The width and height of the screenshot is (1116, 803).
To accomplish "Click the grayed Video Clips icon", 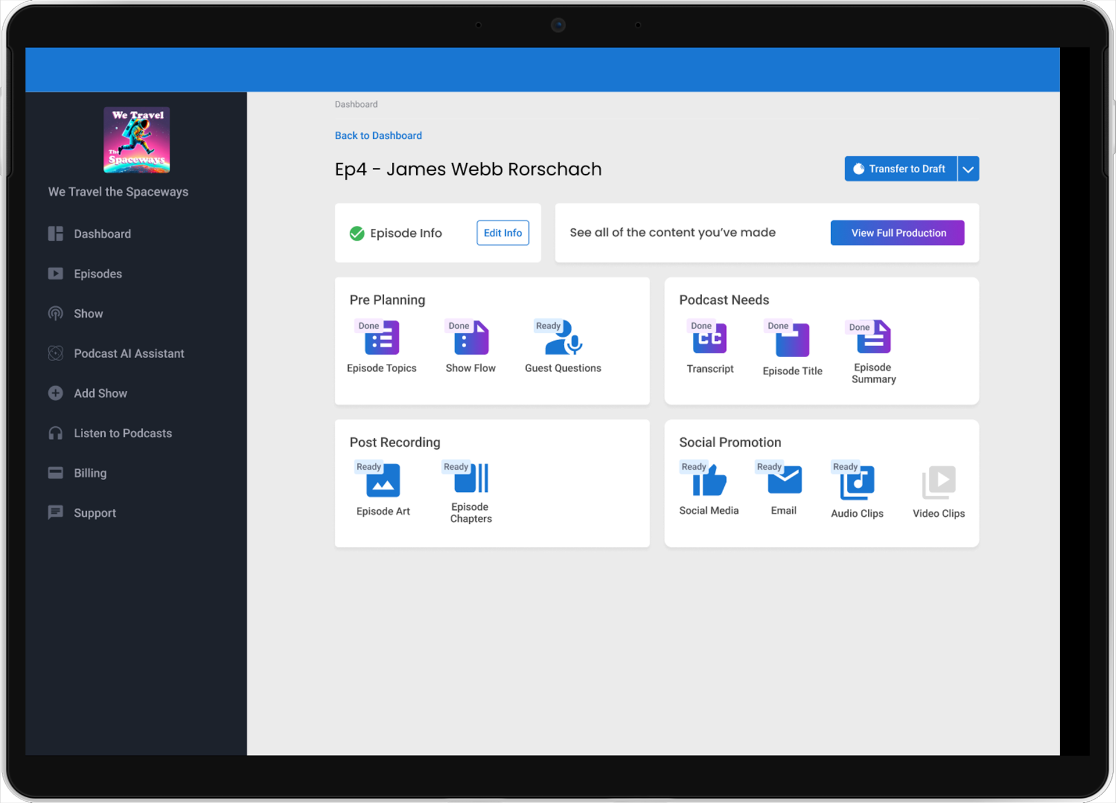I will tap(938, 482).
